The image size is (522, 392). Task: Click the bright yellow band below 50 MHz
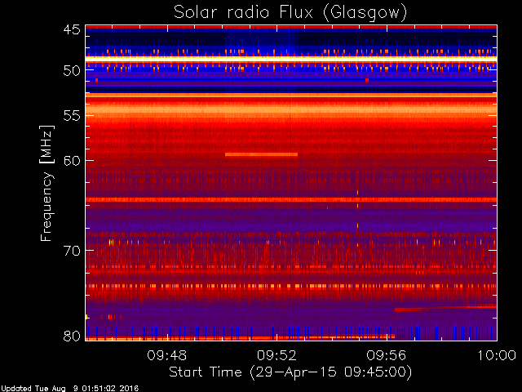click(291, 58)
